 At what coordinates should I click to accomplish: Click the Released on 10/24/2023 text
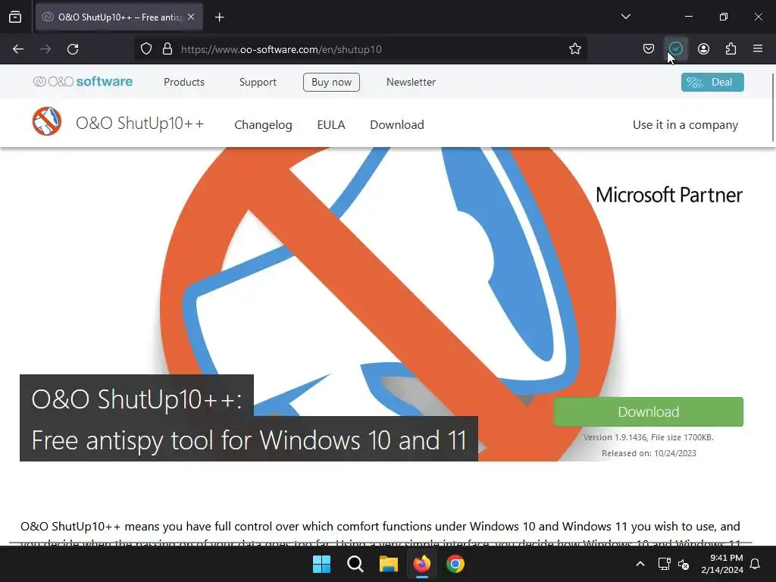649,453
